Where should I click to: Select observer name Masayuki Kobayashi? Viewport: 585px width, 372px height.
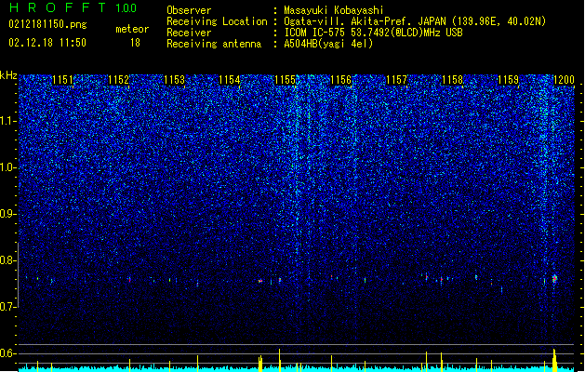[x=334, y=10]
